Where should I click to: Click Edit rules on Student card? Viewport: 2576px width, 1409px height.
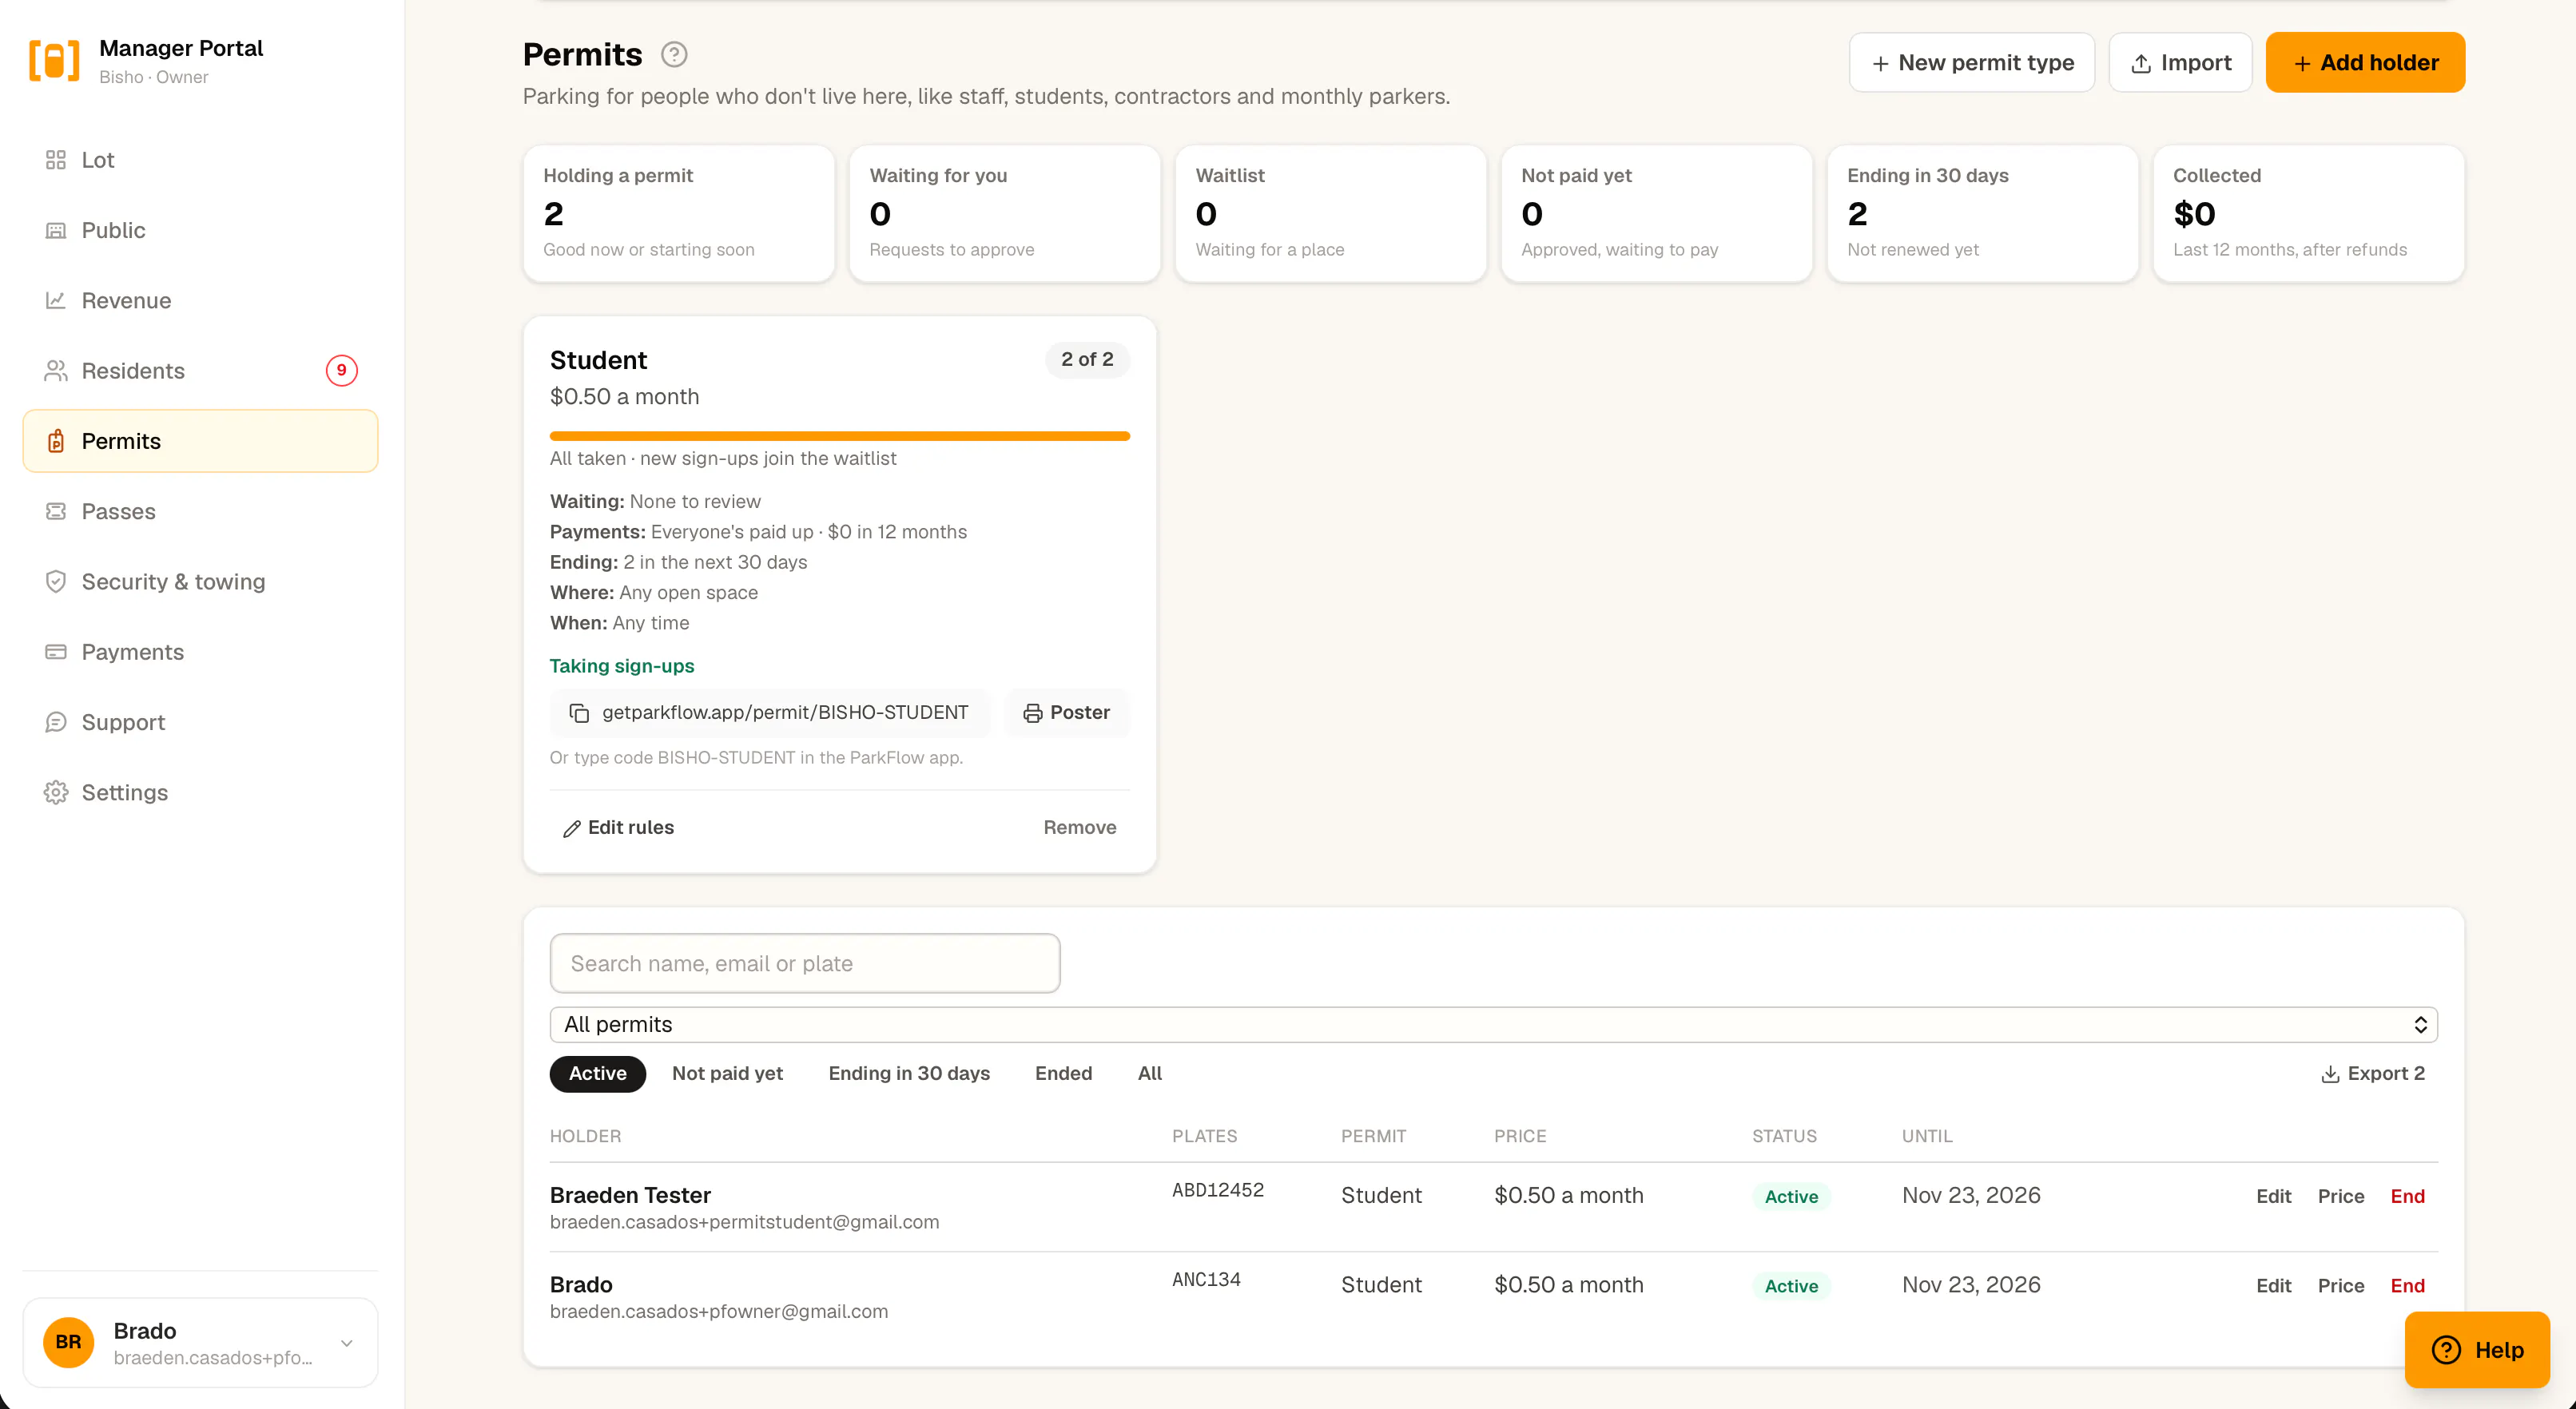pos(618,827)
